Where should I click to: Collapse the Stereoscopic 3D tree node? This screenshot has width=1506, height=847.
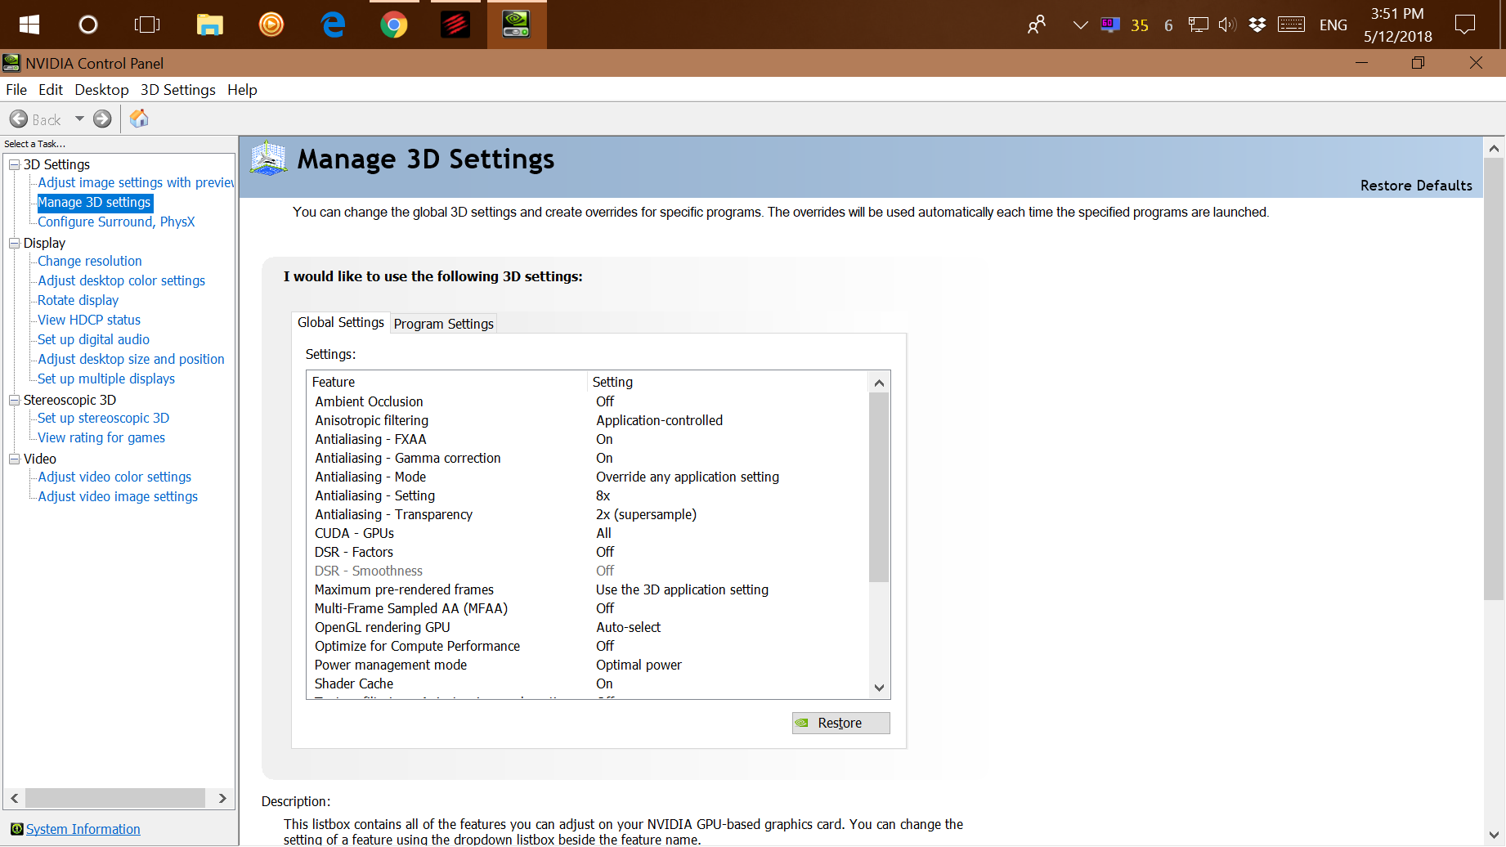(x=14, y=401)
